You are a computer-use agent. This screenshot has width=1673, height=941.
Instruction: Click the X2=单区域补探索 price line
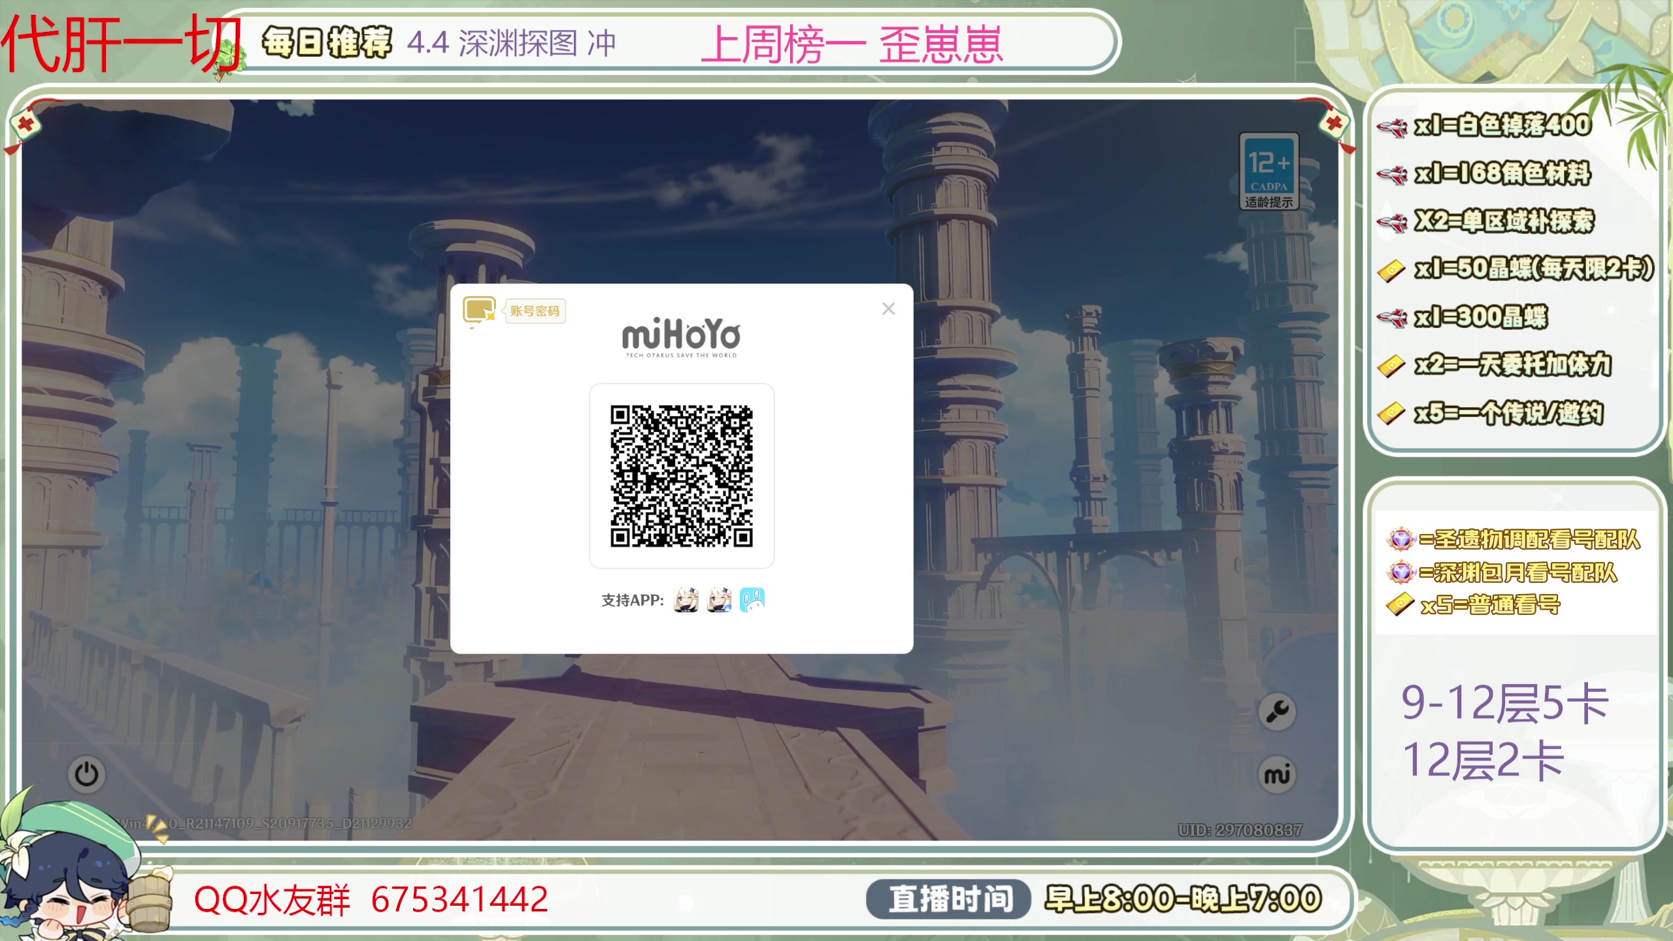click(x=1504, y=222)
